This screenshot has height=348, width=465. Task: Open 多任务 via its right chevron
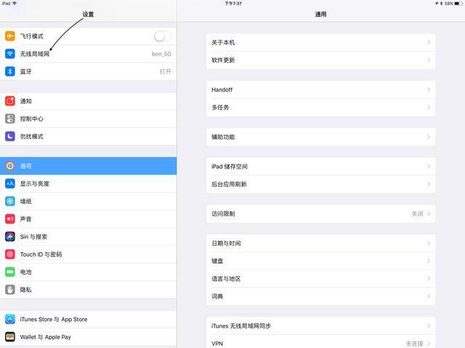(x=429, y=107)
